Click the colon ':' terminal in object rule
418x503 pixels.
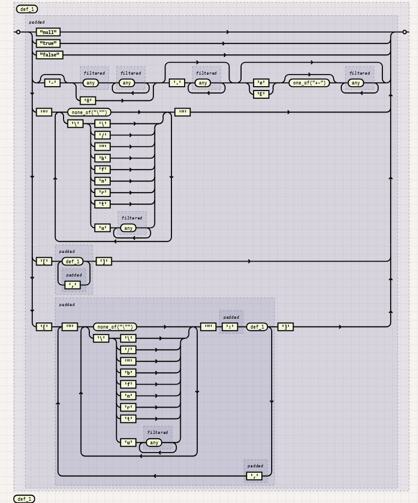coord(231,327)
